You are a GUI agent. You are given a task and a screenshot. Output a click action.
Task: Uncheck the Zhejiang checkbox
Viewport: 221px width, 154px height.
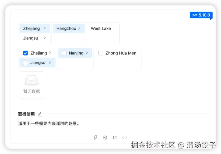[x=25, y=53]
